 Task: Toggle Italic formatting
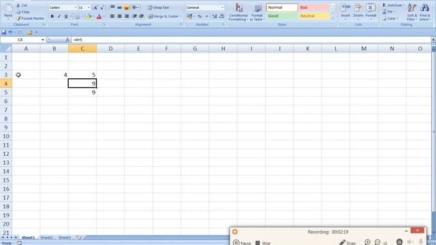point(59,16)
